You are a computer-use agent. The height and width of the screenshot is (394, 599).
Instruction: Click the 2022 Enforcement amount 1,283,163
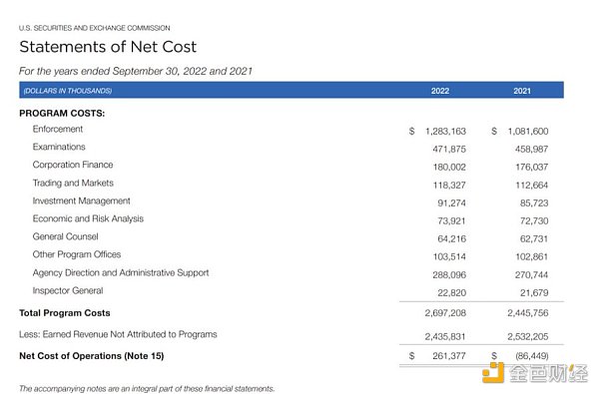point(445,132)
